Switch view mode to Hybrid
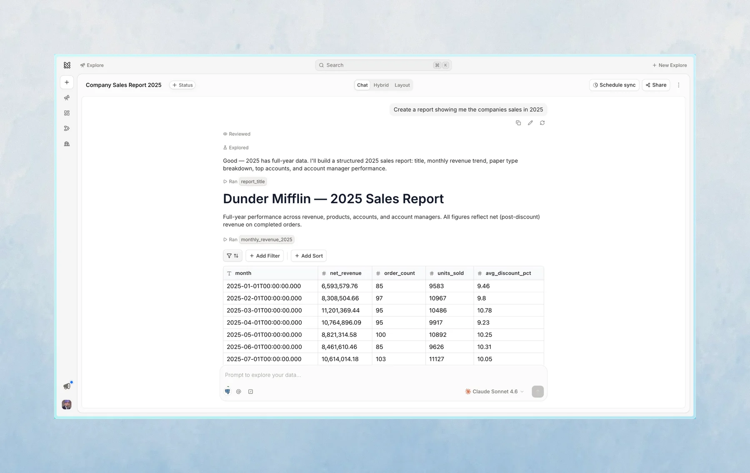Viewport: 750px width, 473px height. pos(381,85)
